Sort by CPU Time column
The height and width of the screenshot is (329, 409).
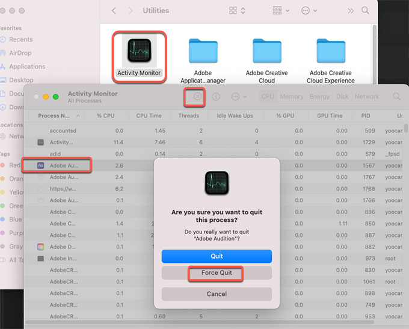[149, 115]
